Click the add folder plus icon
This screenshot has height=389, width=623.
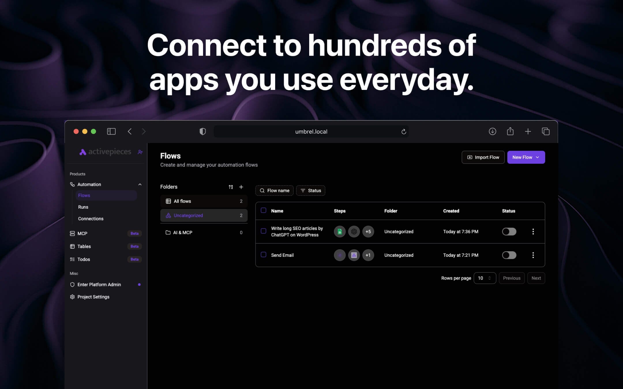tap(241, 187)
